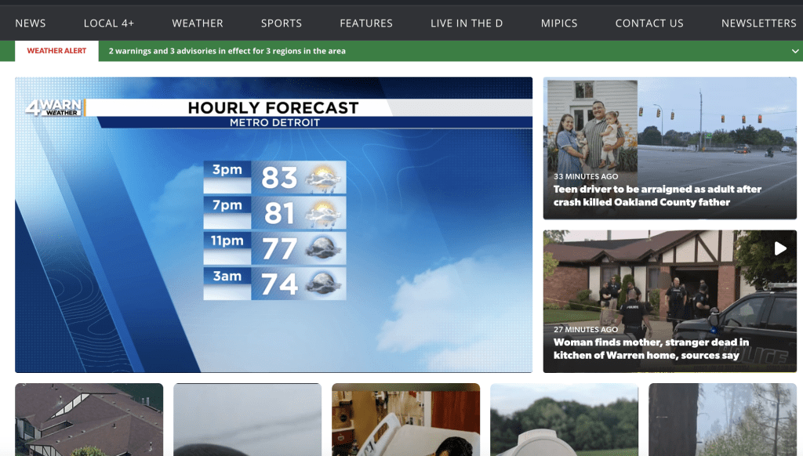Click the 11pm cloudy night icon
The width and height of the screenshot is (803, 456).
(322, 248)
